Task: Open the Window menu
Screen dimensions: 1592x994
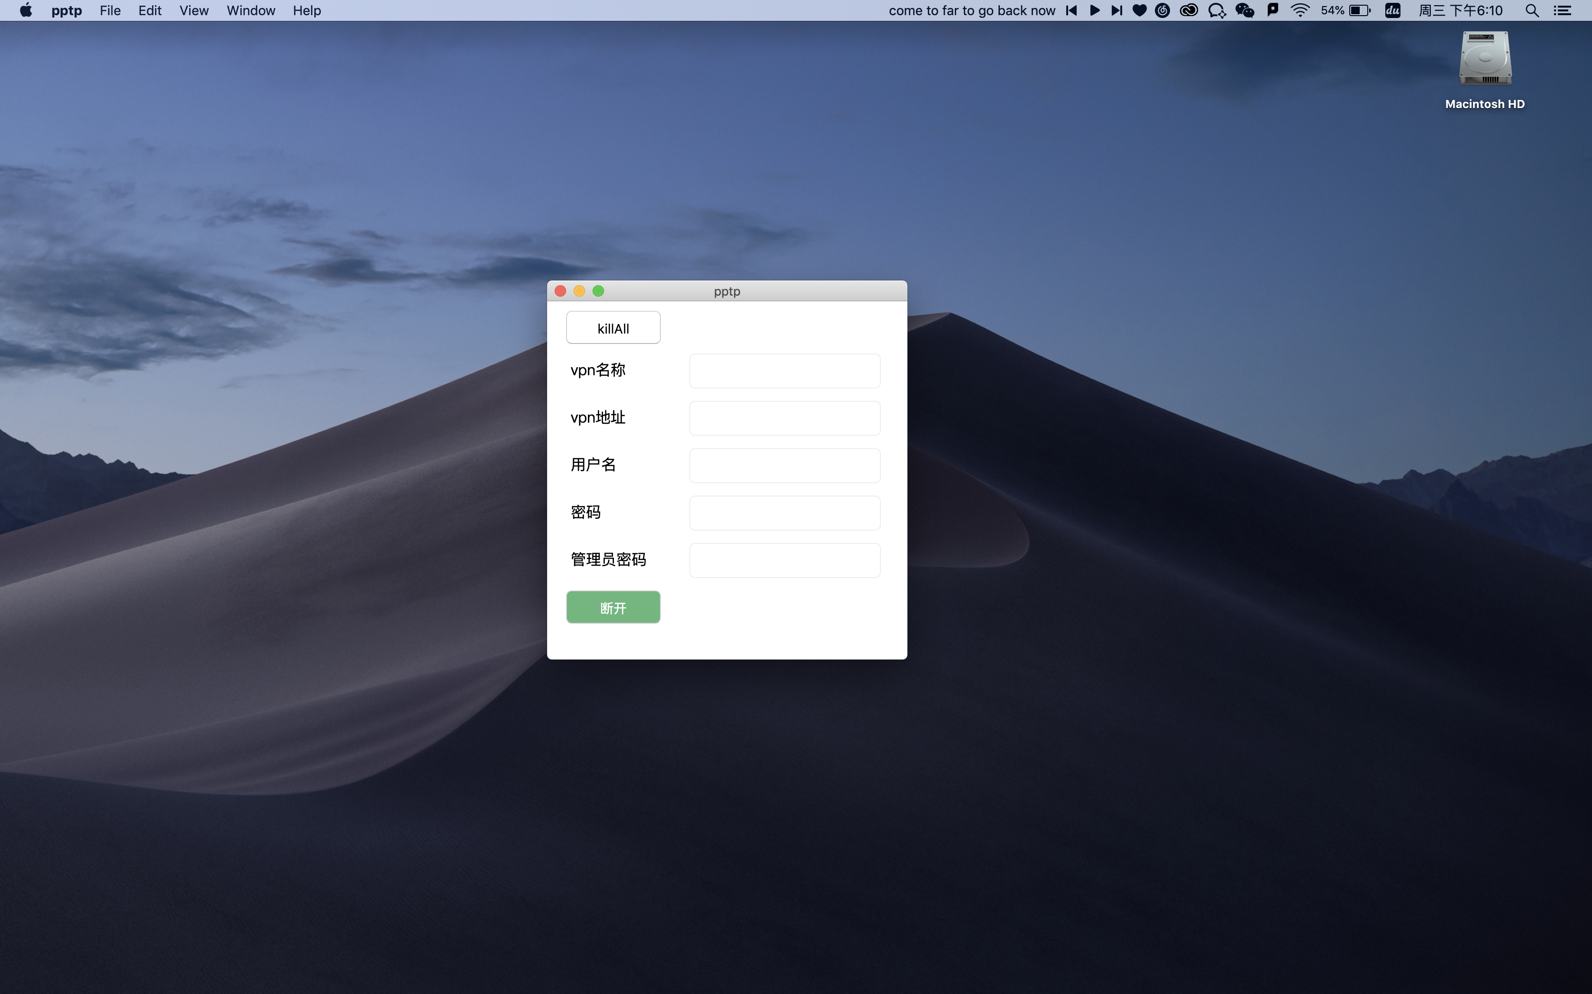Action: point(251,10)
